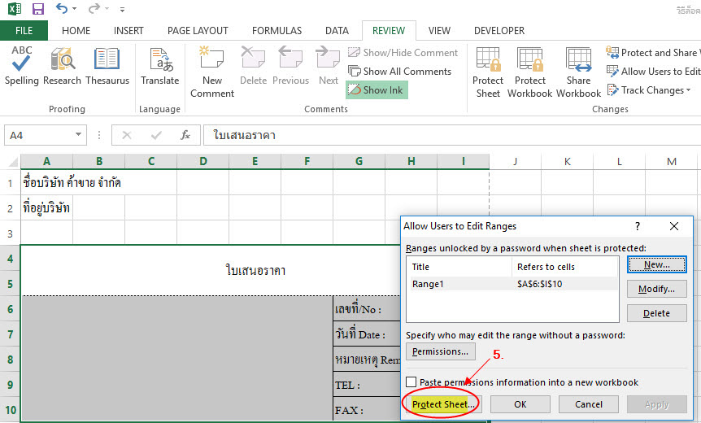The image size is (701, 423).
Task: Select row 2 header
Action: point(10,208)
